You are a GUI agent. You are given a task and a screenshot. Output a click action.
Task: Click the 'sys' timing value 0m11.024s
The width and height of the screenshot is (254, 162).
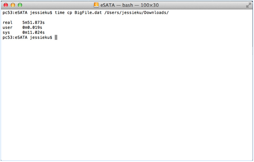33,32
